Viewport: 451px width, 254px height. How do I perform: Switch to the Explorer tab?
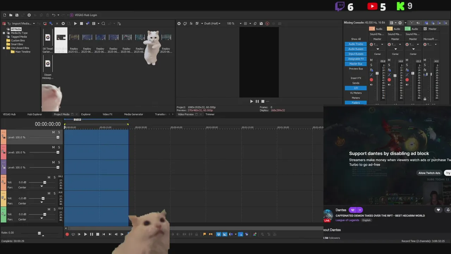pos(86,114)
